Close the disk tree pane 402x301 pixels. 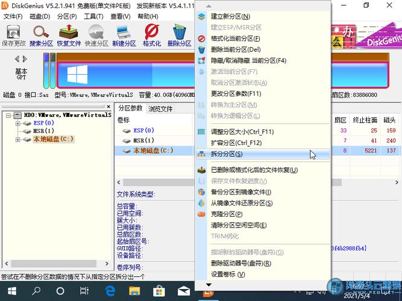click(108, 107)
